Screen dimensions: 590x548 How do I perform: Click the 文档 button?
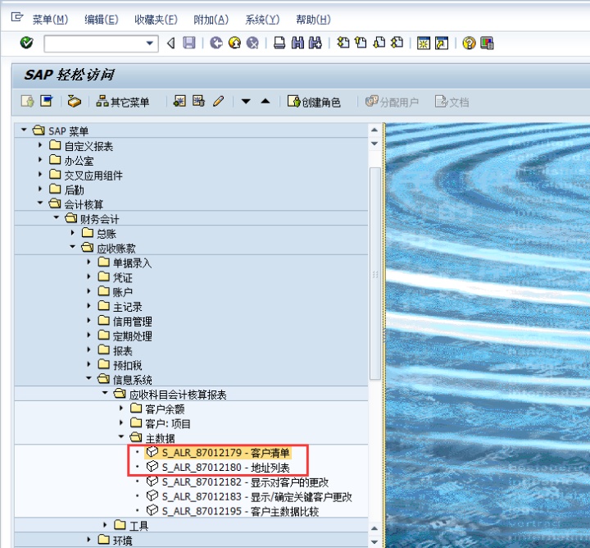tap(452, 102)
